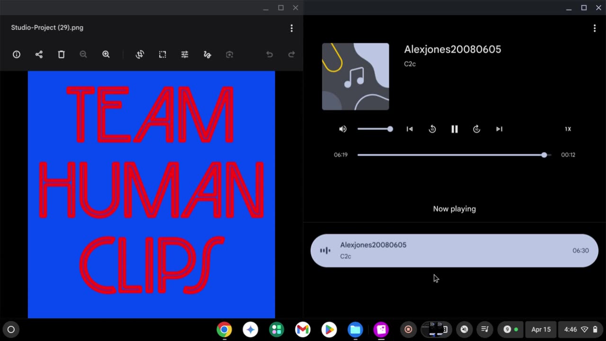Image resolution: width=606 pixels, height=341 pixels.
Task: Open lighting filters adjustments
Action: click(185, 54)
